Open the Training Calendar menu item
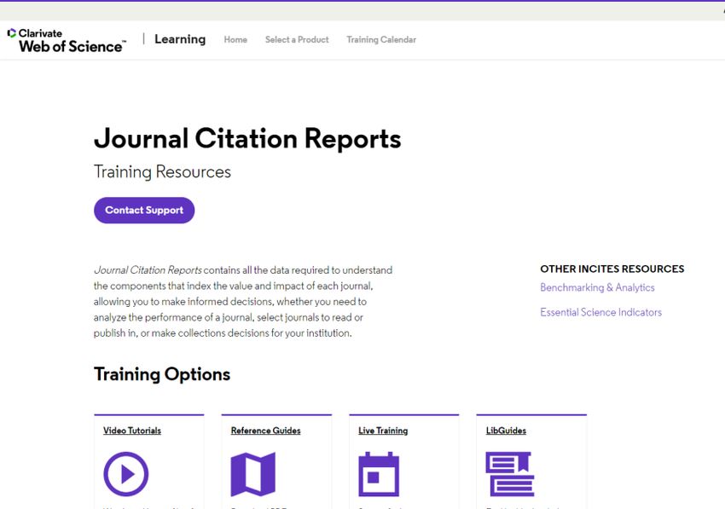The image size is (725, 509). (381, 40)
